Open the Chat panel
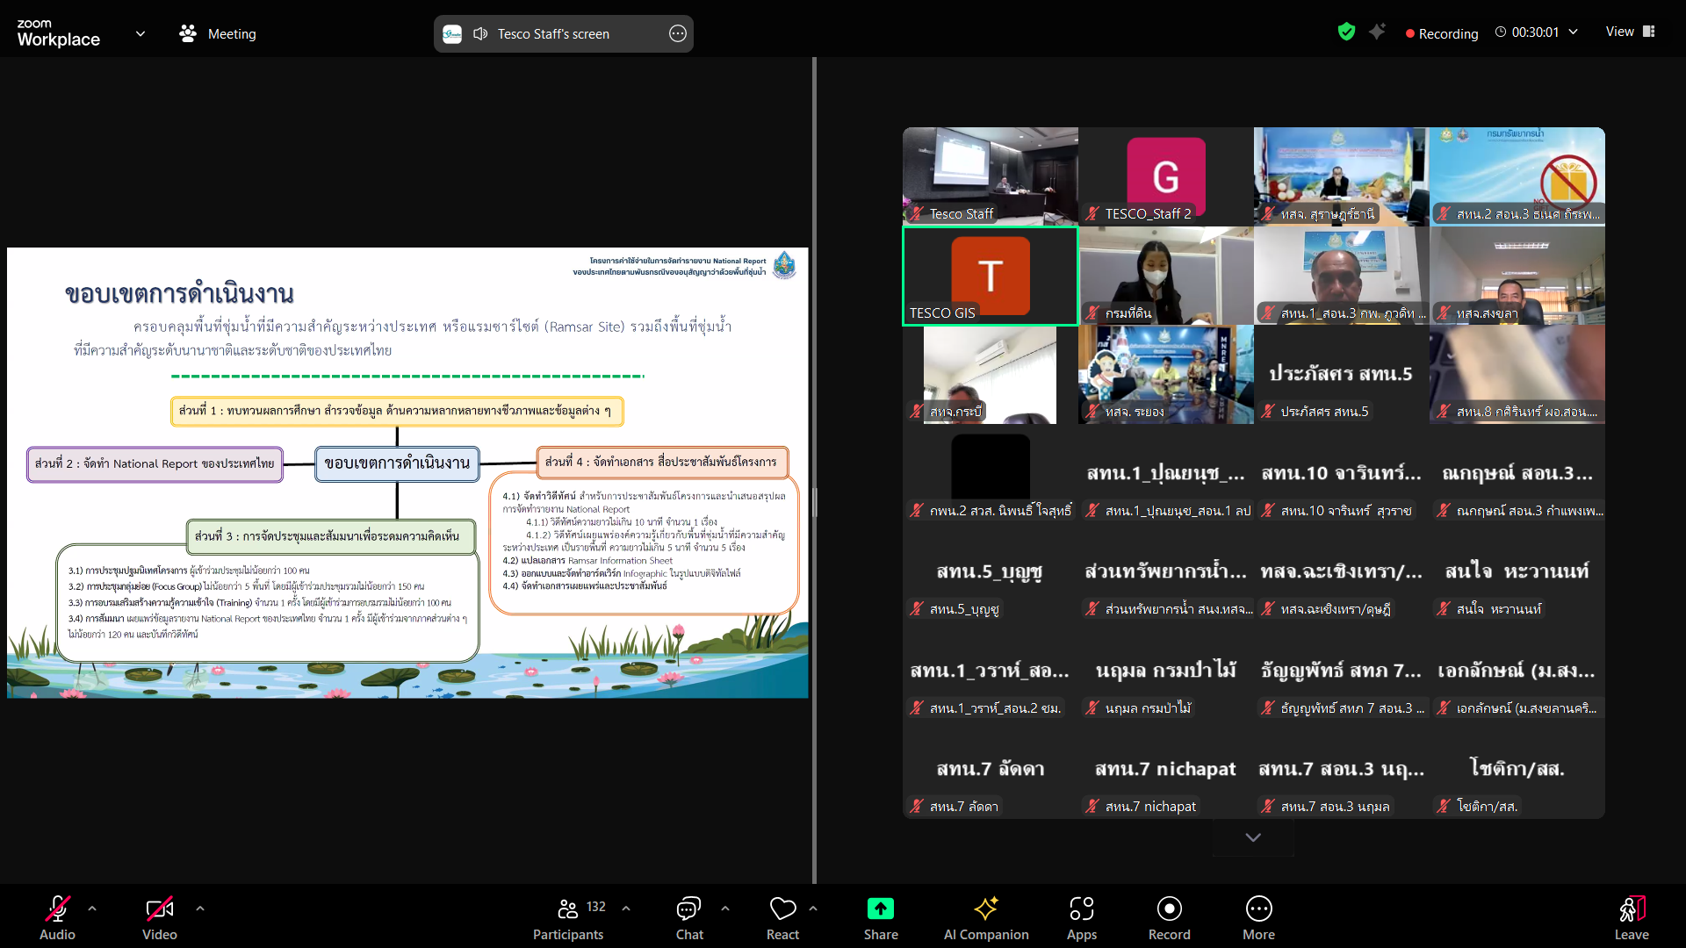The height and width of the screenshot is (948, 1686). tap(689, 917)
